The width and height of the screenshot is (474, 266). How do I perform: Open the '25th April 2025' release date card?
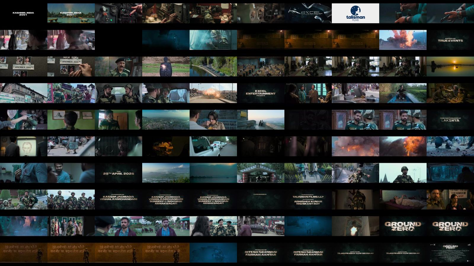coord(118,173)
